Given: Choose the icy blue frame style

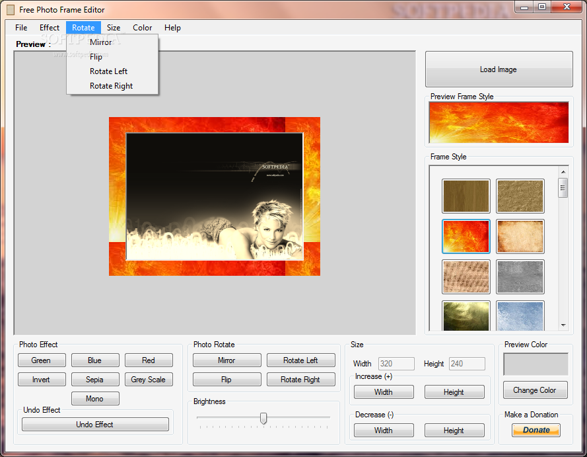Looking at the screenshot, I should coord(520,315).
